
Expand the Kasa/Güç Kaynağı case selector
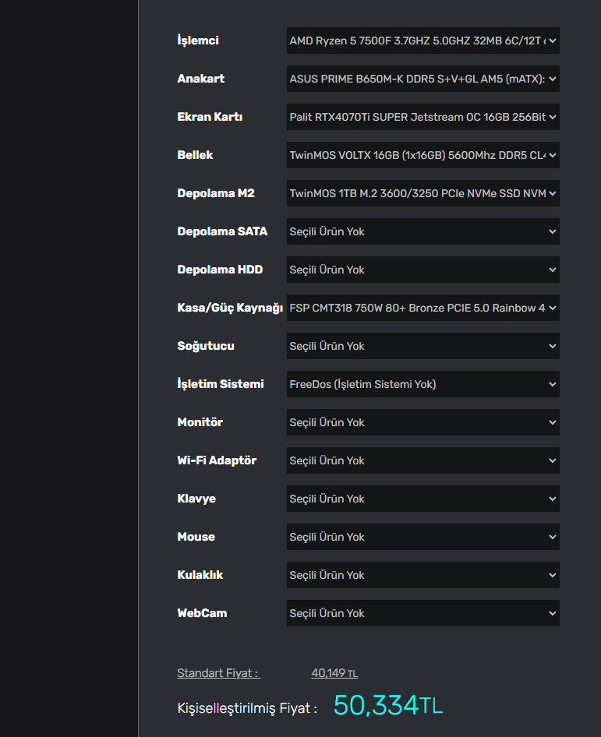click(422, 308)
